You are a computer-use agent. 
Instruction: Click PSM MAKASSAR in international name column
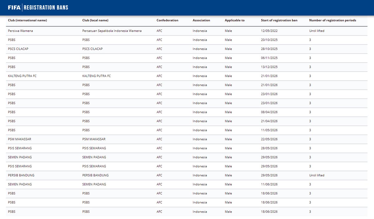(20, 139)
